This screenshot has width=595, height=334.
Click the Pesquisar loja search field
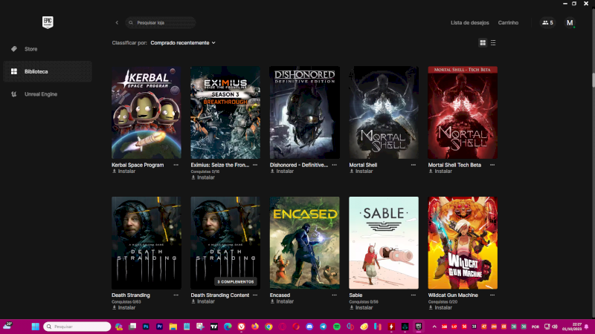(164, 23)
